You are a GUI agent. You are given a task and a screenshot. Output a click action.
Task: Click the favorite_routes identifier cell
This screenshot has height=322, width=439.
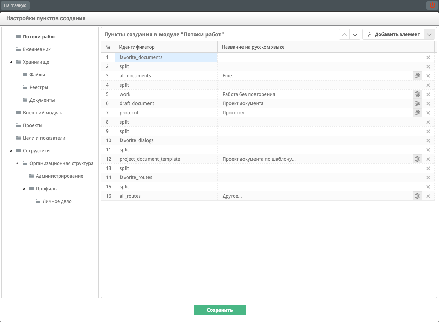(166, 177)
